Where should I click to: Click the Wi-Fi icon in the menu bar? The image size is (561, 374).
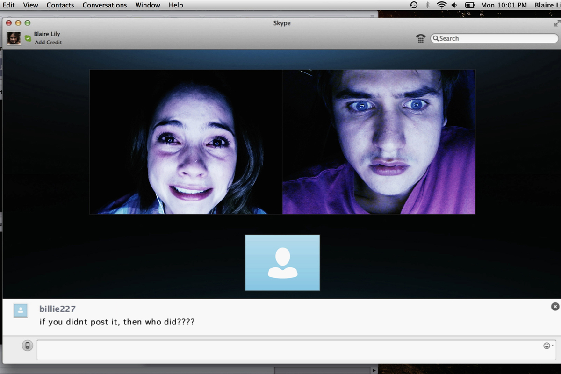coord(442,5)
